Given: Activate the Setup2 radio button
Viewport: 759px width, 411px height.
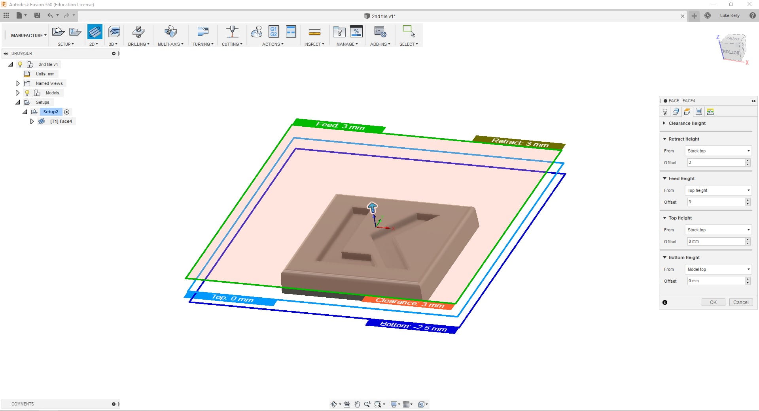Looking at the screenshot, I should 67,112.
